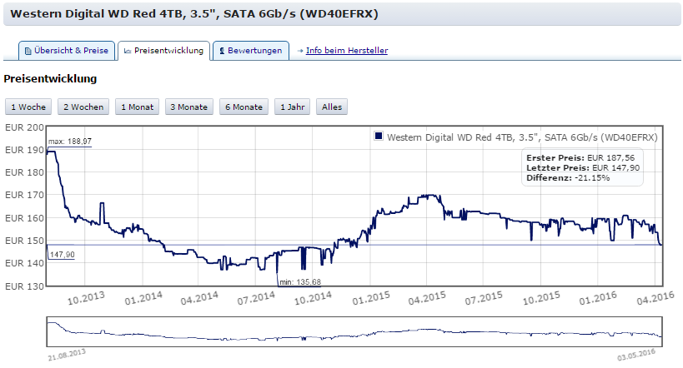
Task: Switch to the Preisentwicklung tab
Action: point(163,51)
